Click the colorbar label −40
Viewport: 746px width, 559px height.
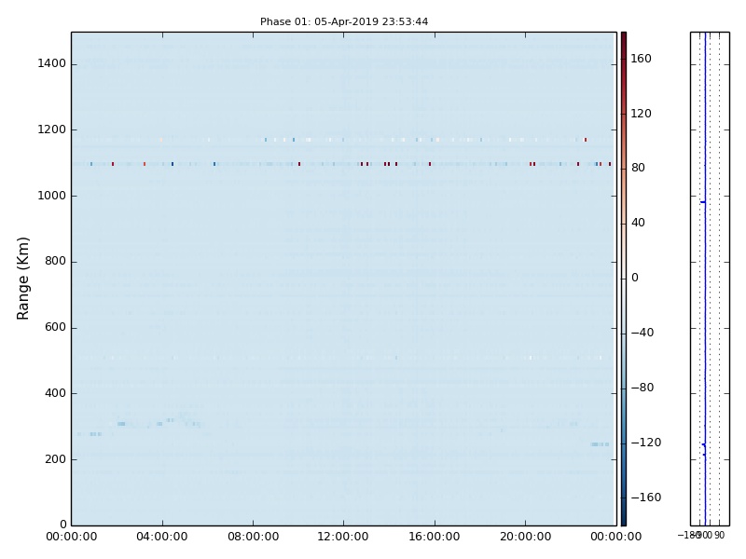tap(642, 333)
